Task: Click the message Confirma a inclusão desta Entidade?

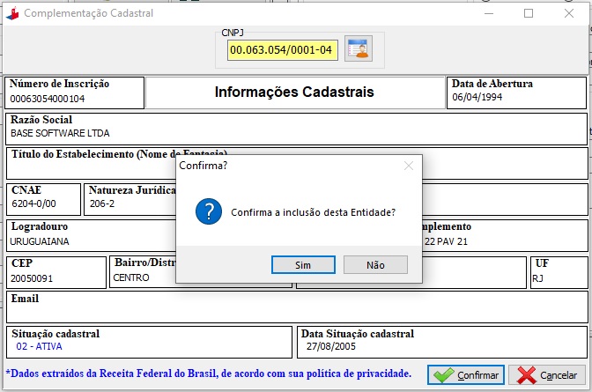Action: tap(313, 212)
